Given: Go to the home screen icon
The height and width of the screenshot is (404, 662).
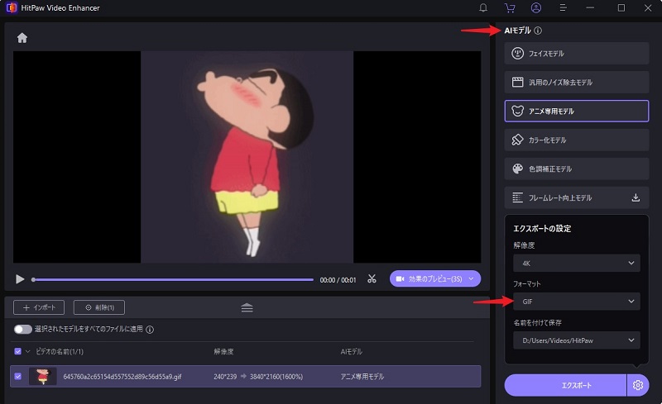Looking at the screenshot, I should click(22, 38).
